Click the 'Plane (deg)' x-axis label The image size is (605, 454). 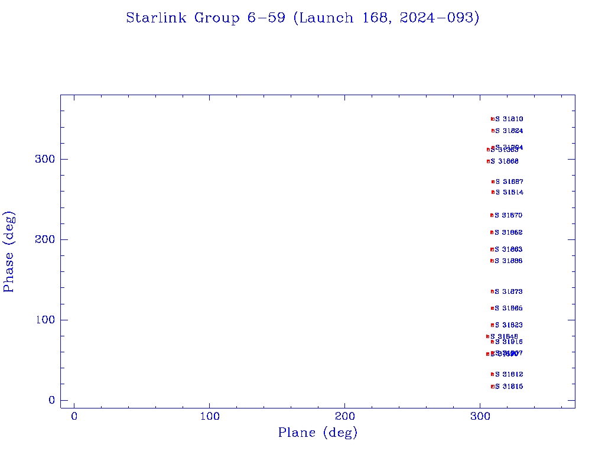pos(317,433)
